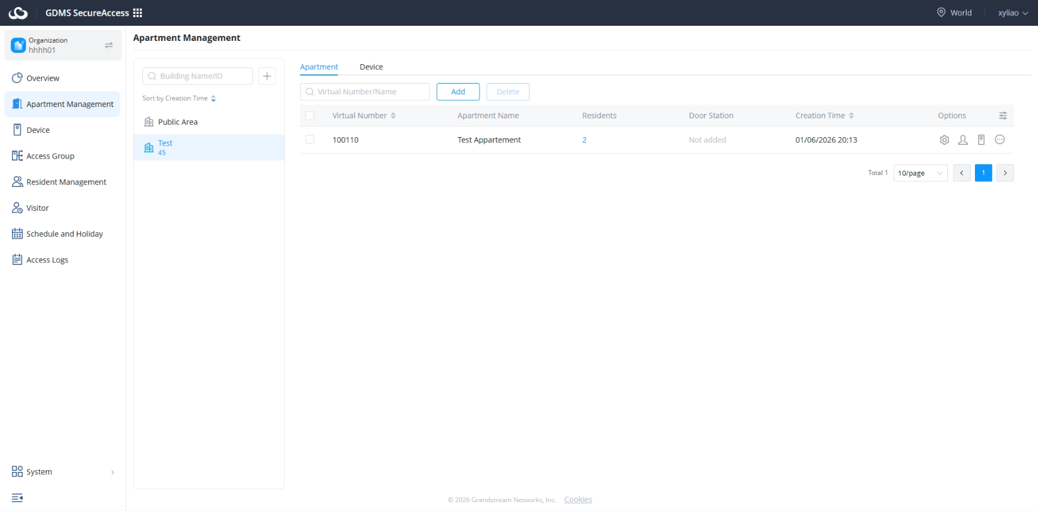1038x511 pixels.
Task: Go to previous page arrow
Action: (962, 173)
